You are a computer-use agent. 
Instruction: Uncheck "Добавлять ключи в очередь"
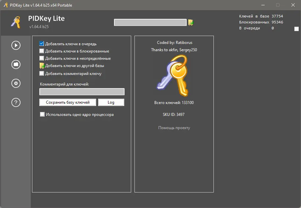point(41,44)
